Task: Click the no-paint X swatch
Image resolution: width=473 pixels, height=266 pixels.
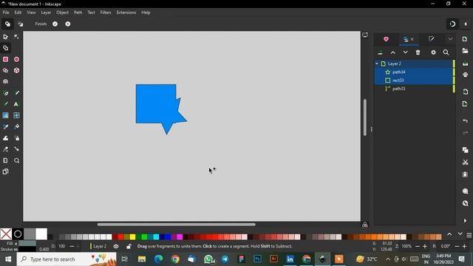Action: point(6,234)
